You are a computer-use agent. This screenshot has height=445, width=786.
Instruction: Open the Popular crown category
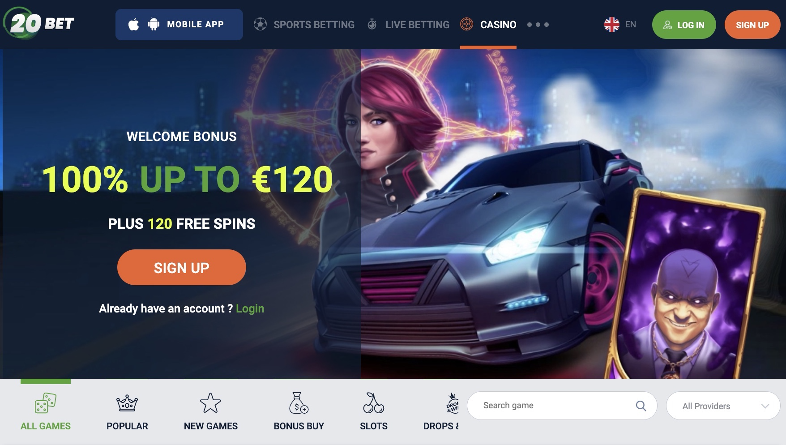tap(127, 412)
